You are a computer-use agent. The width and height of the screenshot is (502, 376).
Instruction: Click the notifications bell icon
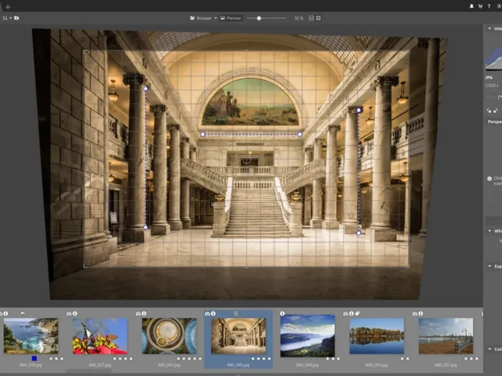point(471,6)
